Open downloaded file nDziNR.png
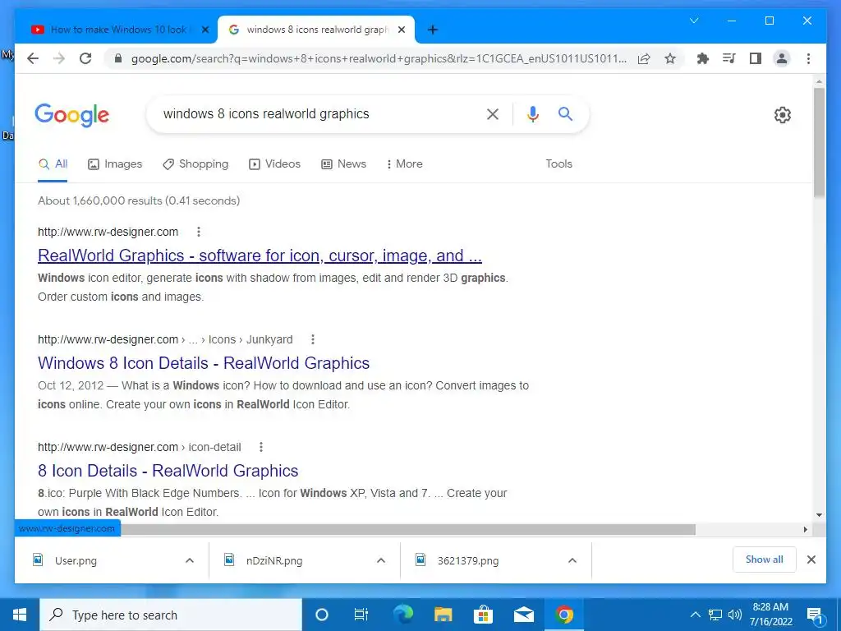Screen dimensions: 841x631 (274, 560)
